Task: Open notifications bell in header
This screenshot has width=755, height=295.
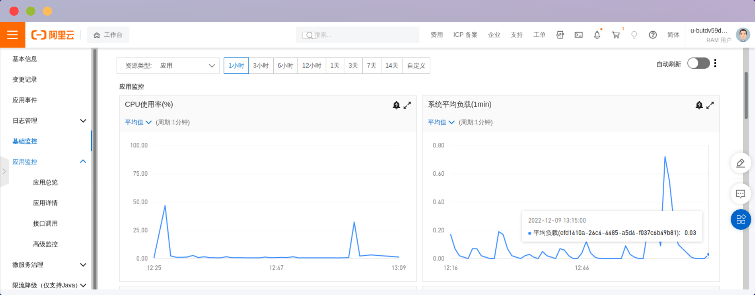Action: 597,35
